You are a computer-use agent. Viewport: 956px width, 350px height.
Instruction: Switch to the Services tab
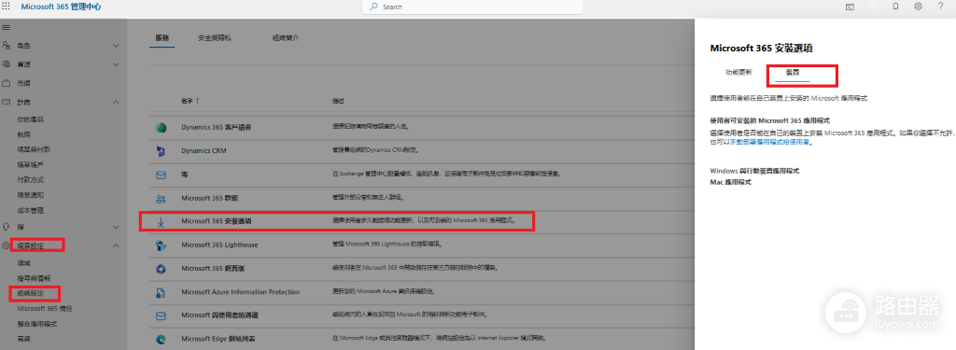(x=162, y=38)
